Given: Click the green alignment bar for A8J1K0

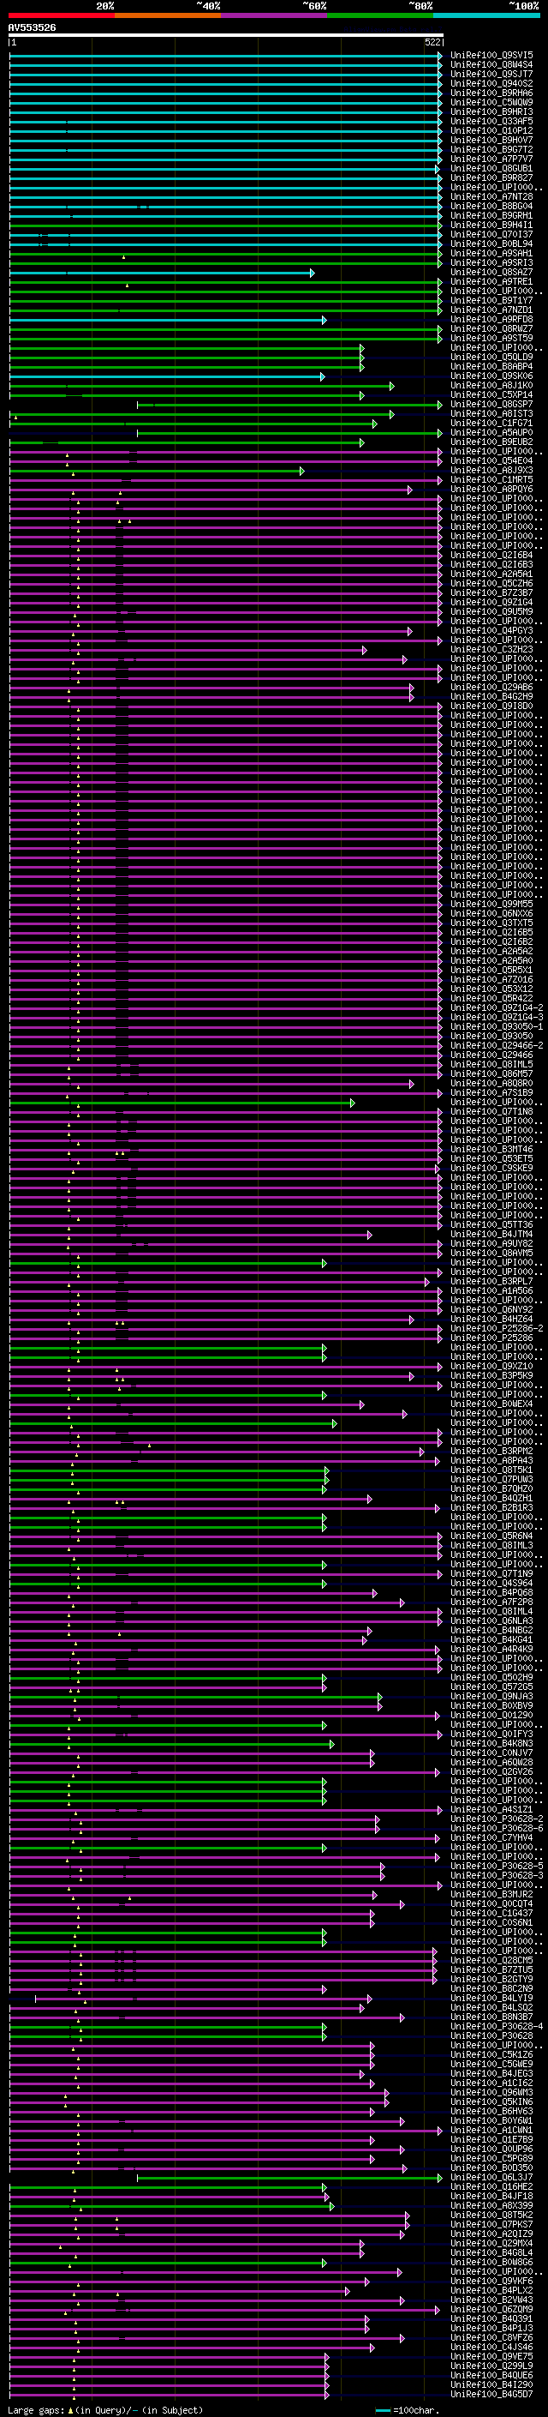Looking at the screenshot, I should [201, 386].
